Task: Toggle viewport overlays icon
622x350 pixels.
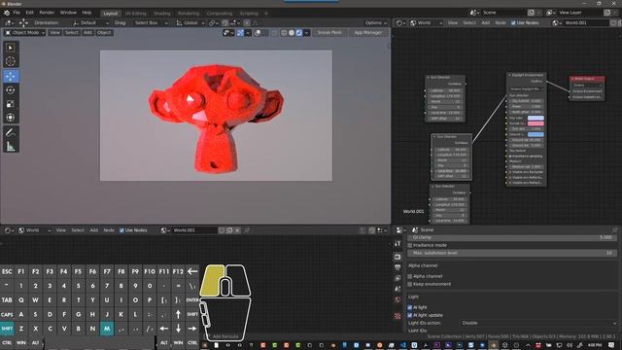Action: click(x=258, y=33)
